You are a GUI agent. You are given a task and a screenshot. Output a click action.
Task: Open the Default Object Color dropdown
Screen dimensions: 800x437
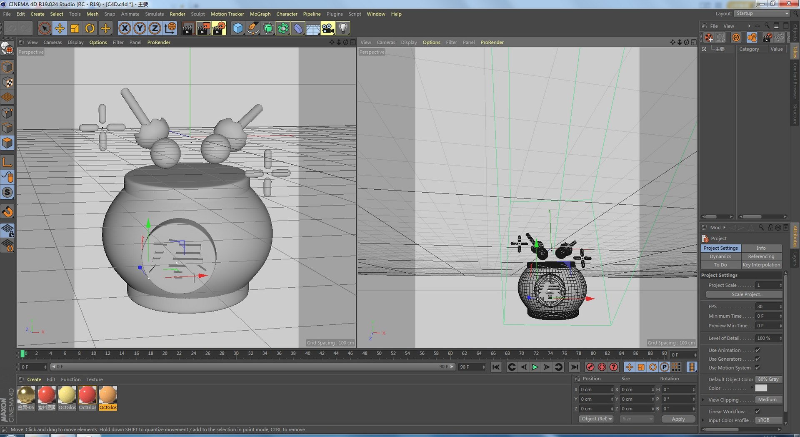769,379
